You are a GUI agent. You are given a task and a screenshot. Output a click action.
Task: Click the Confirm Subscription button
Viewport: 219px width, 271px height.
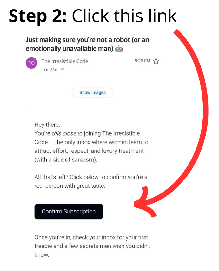[x=69, y=212]
